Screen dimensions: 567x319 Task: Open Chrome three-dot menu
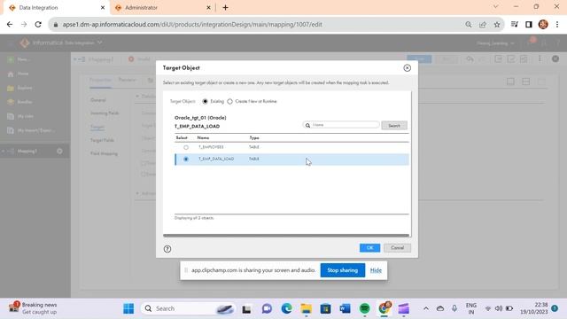[x=557, y=24]
